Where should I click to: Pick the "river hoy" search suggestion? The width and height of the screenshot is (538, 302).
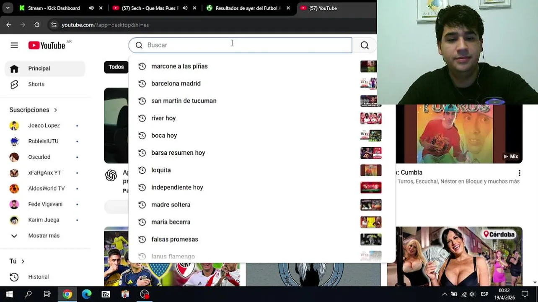[x=163, y=118]
